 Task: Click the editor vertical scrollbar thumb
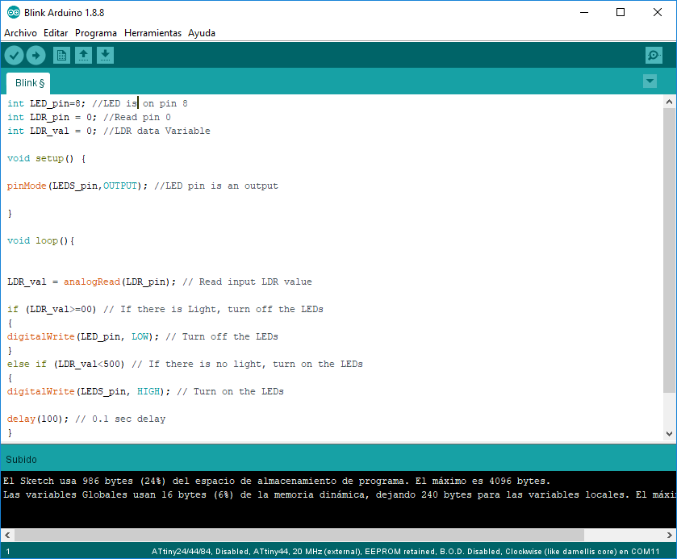(x=669, y=250)
